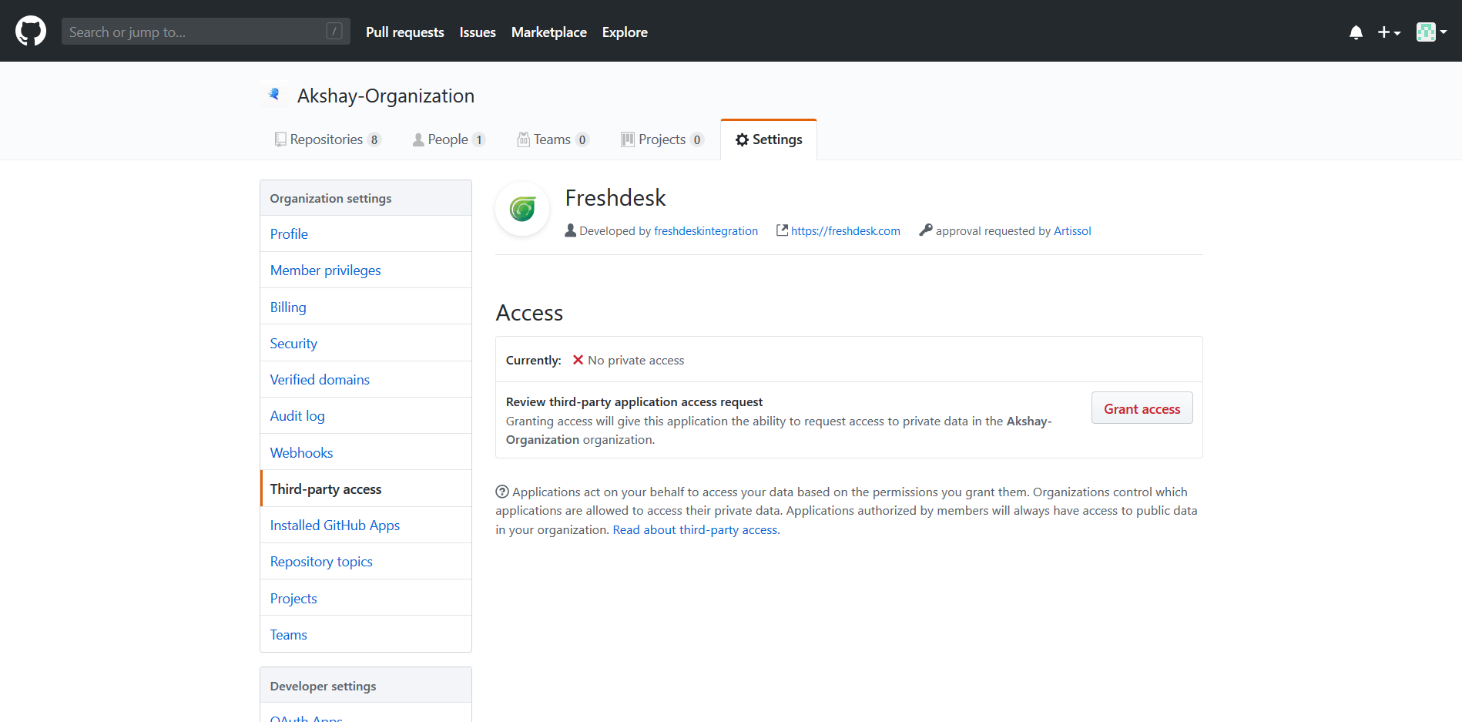Visit the https://freshdesk.com link
1462x722 pixels.
(x=845, y=231)
